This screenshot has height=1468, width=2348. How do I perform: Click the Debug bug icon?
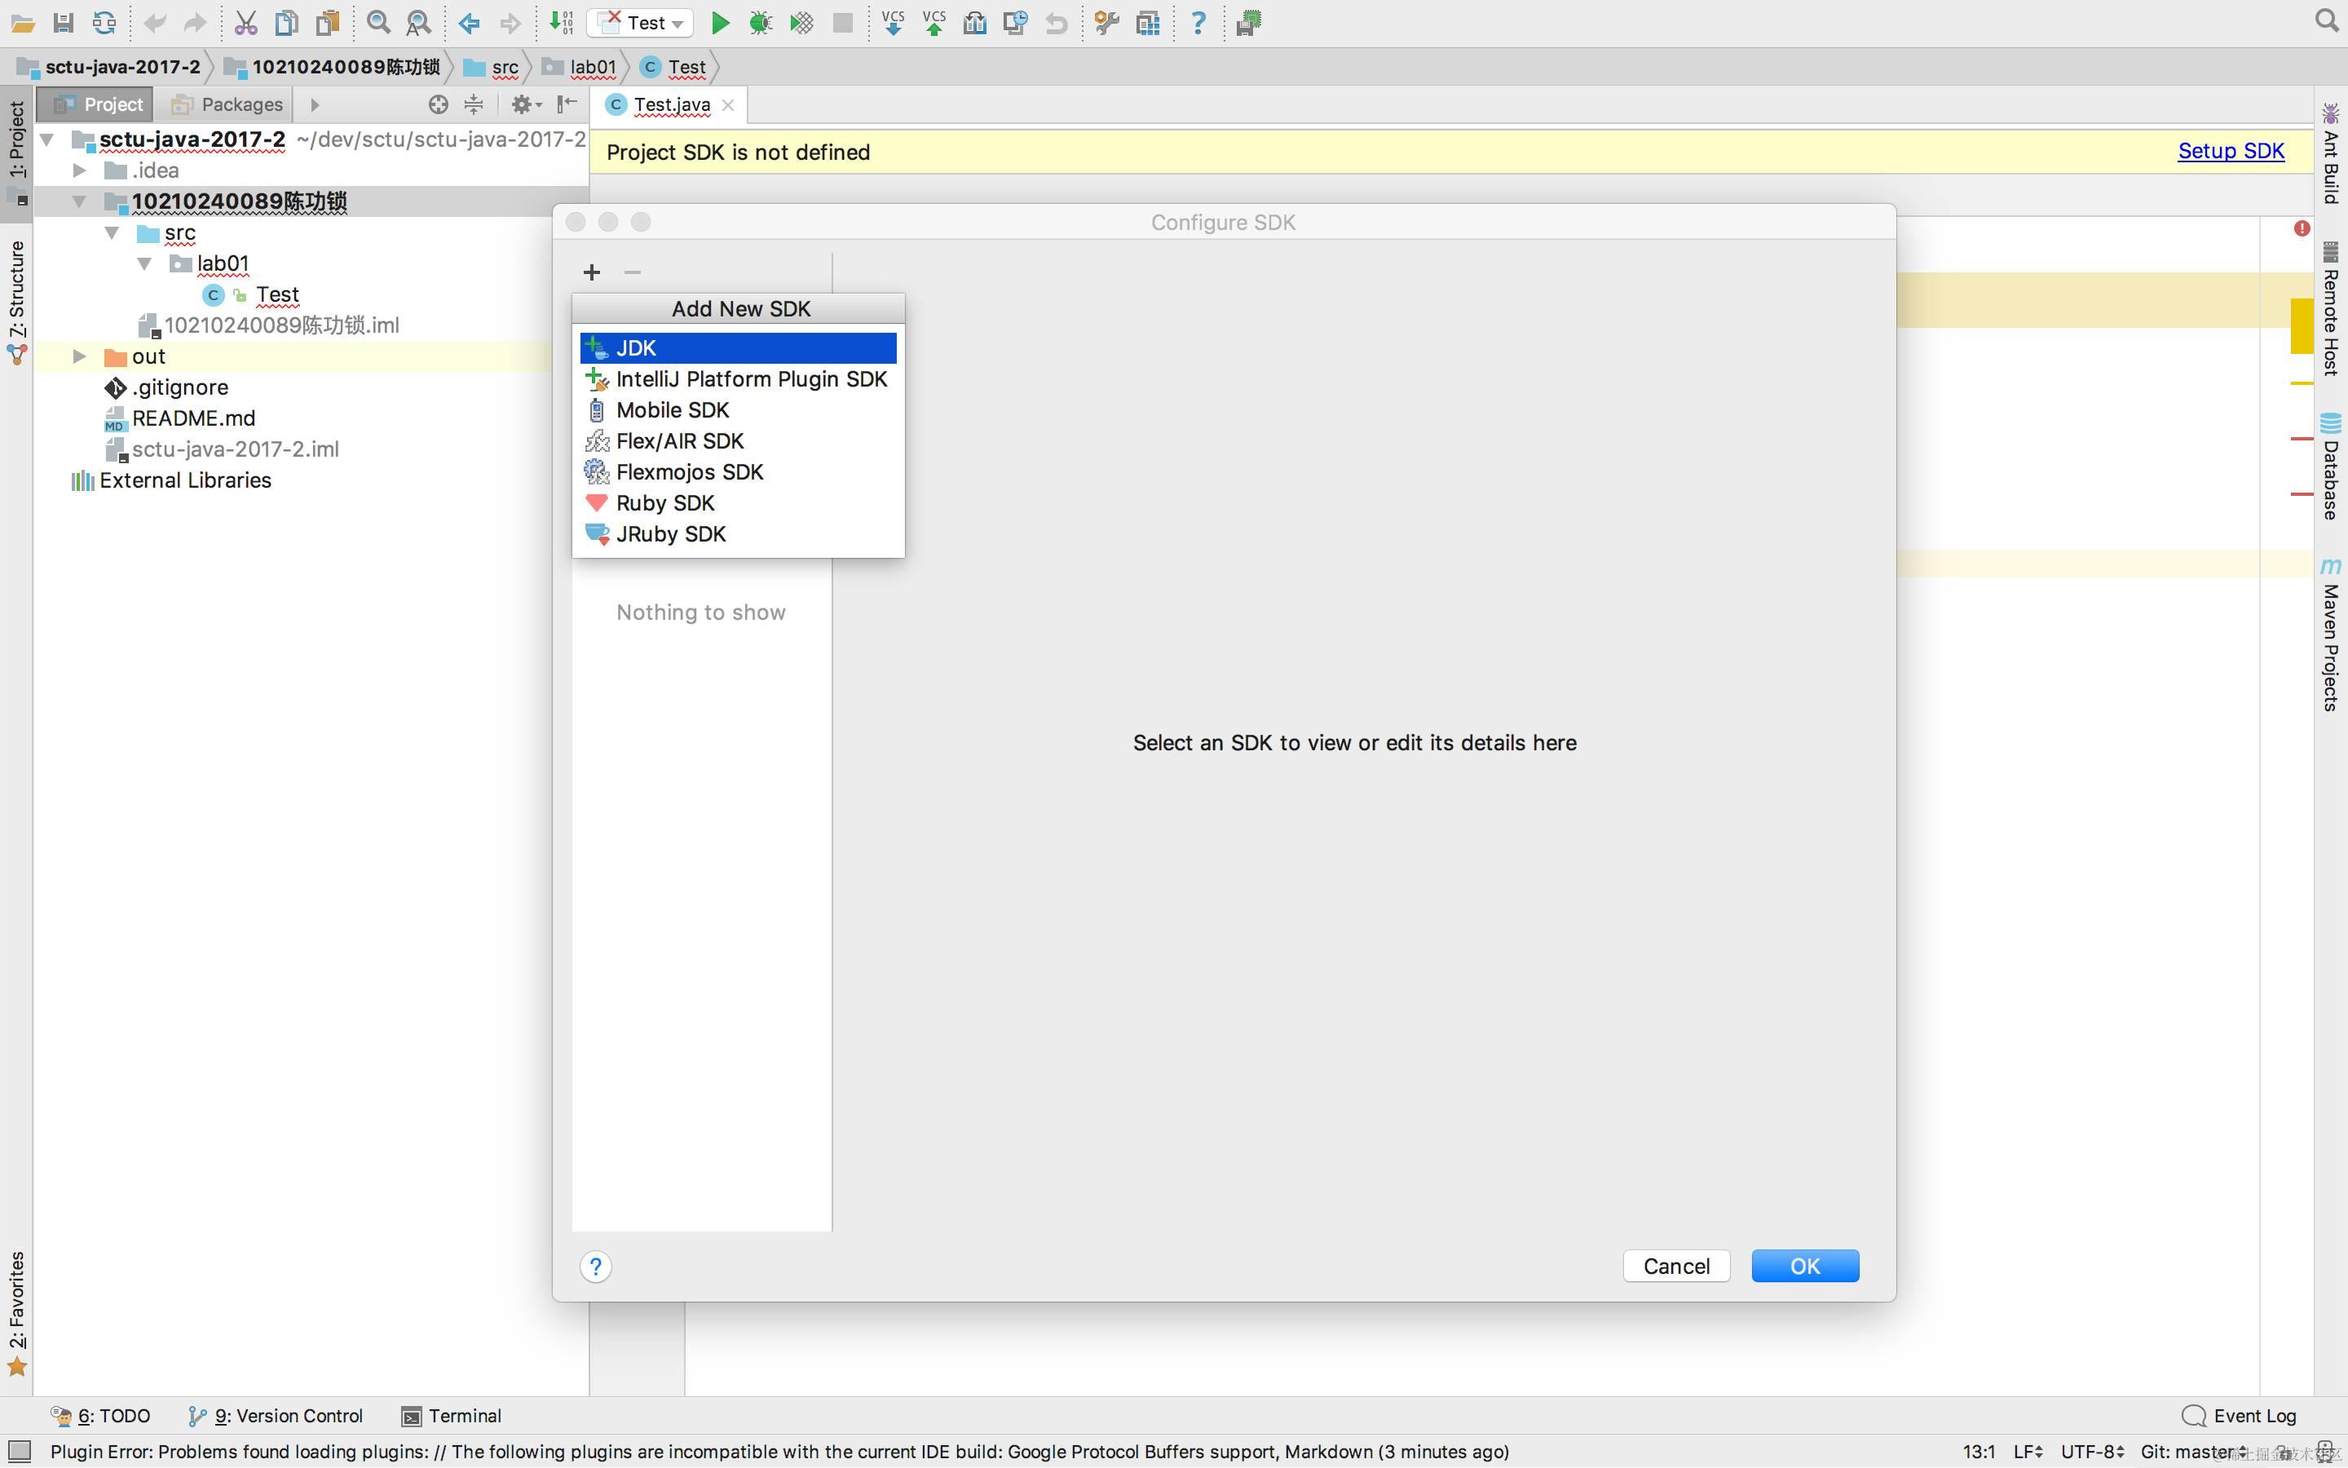click(x=760, y=24)
